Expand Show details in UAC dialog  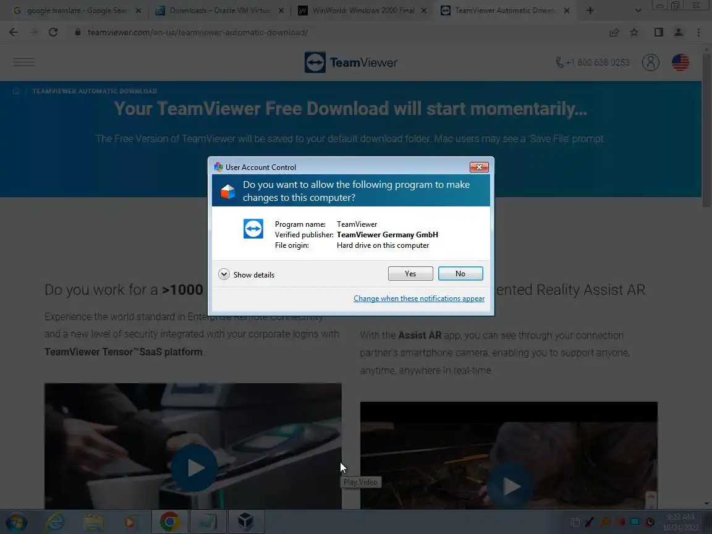247,274
